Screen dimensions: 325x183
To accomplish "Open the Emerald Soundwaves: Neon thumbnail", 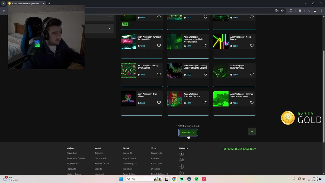I will click(221, 99).
